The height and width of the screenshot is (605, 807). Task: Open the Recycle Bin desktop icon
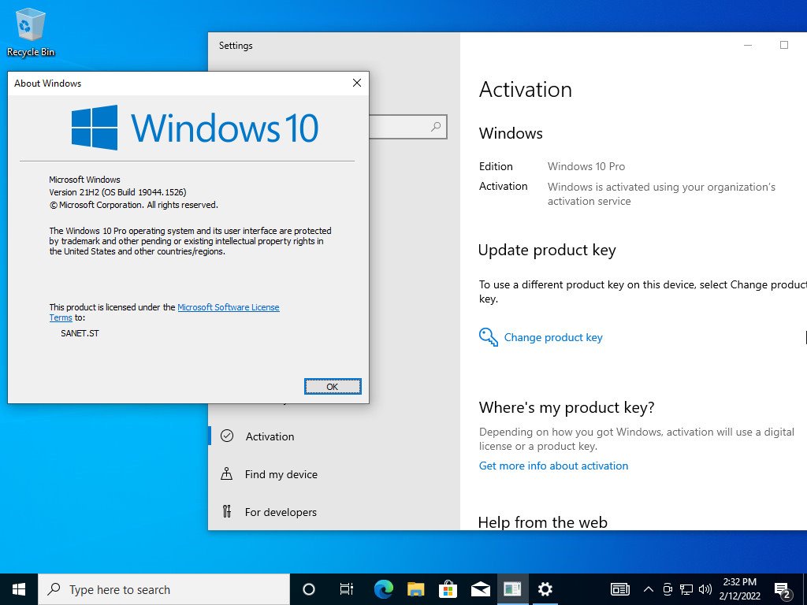pyautogui.click(x=31, y=32)
